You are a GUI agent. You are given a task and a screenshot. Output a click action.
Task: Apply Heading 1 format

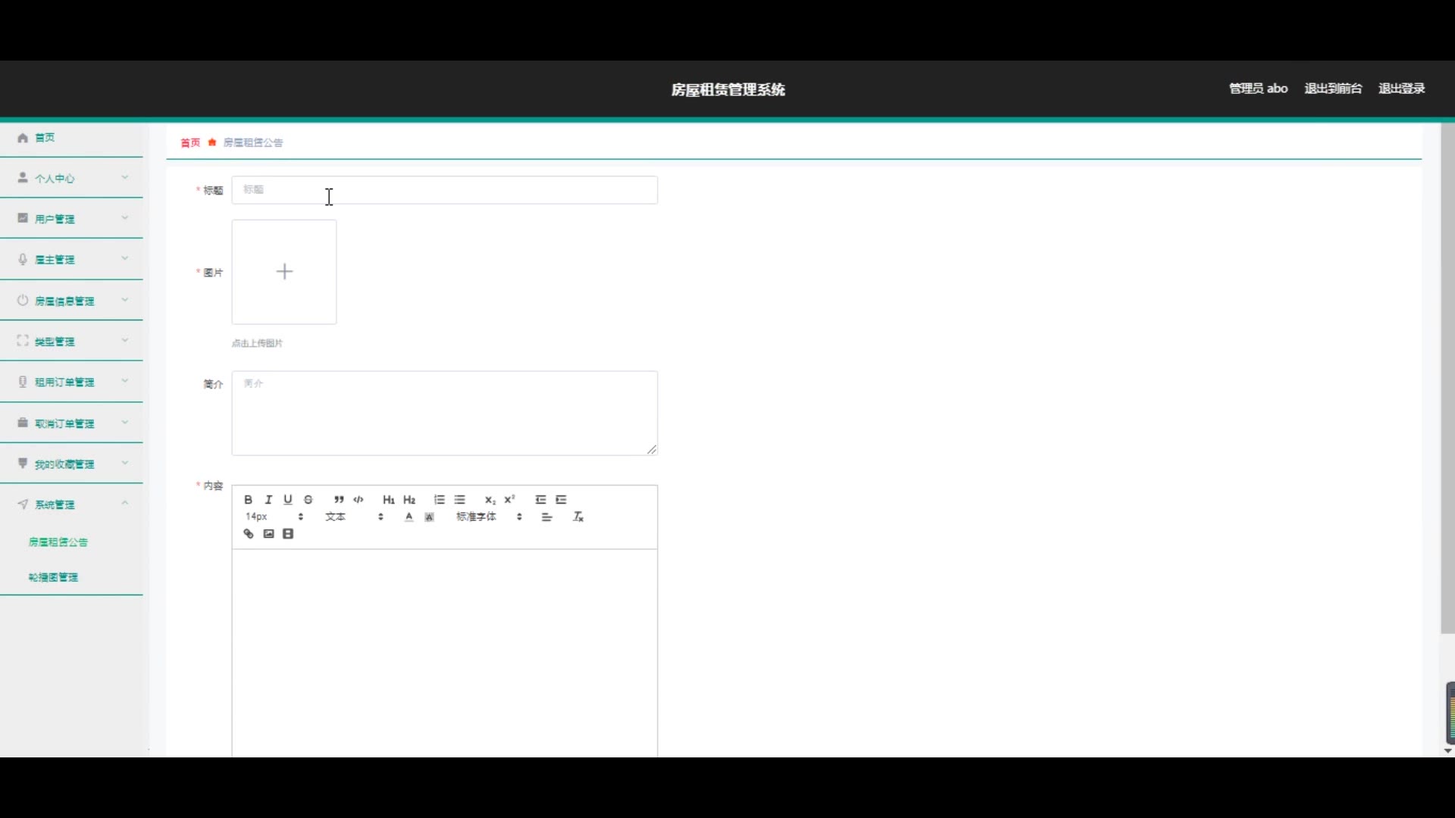click(x=389, y=500)
